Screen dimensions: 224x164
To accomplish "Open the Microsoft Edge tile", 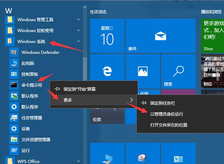I will tap(107, 67).
